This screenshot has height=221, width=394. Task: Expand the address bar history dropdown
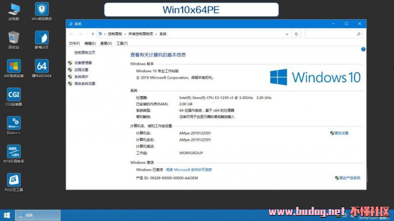(x=287, y=34)
